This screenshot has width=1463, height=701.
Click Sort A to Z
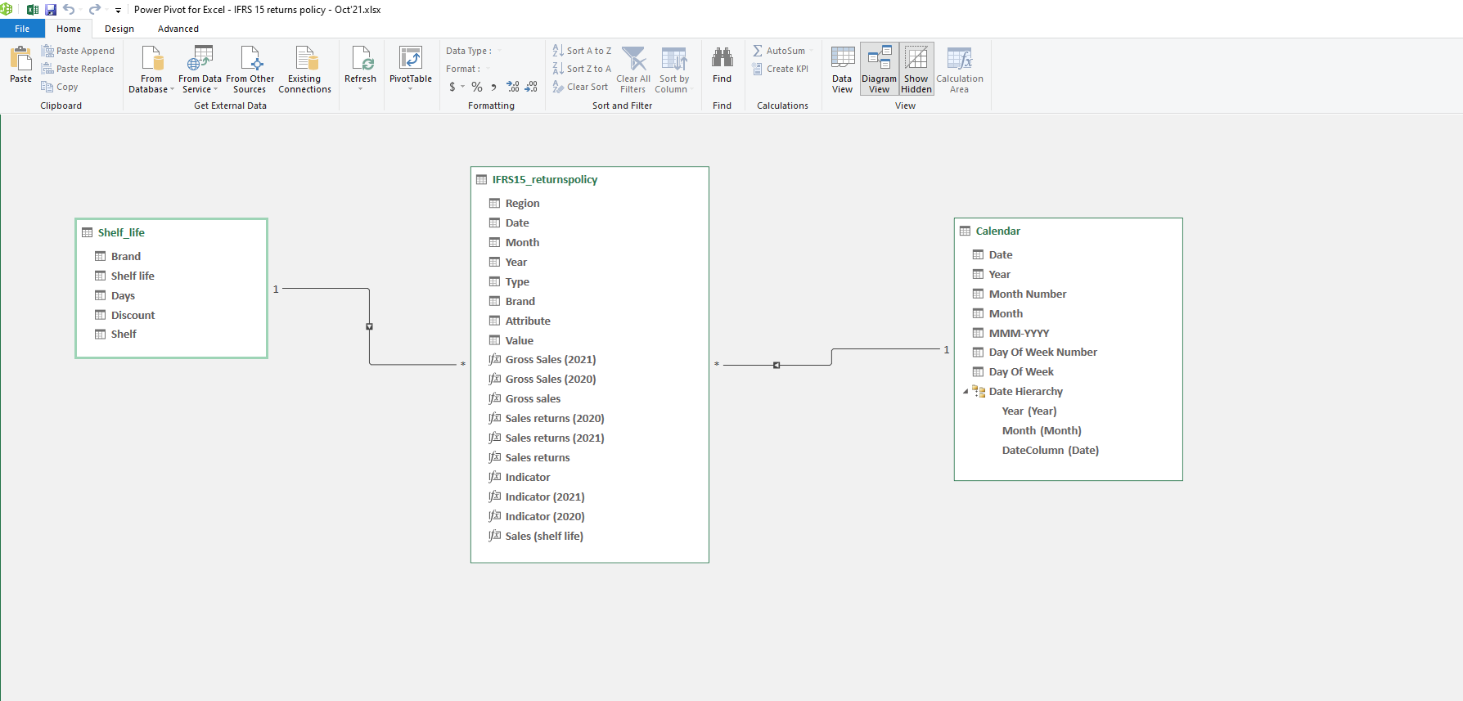point(582,51)
